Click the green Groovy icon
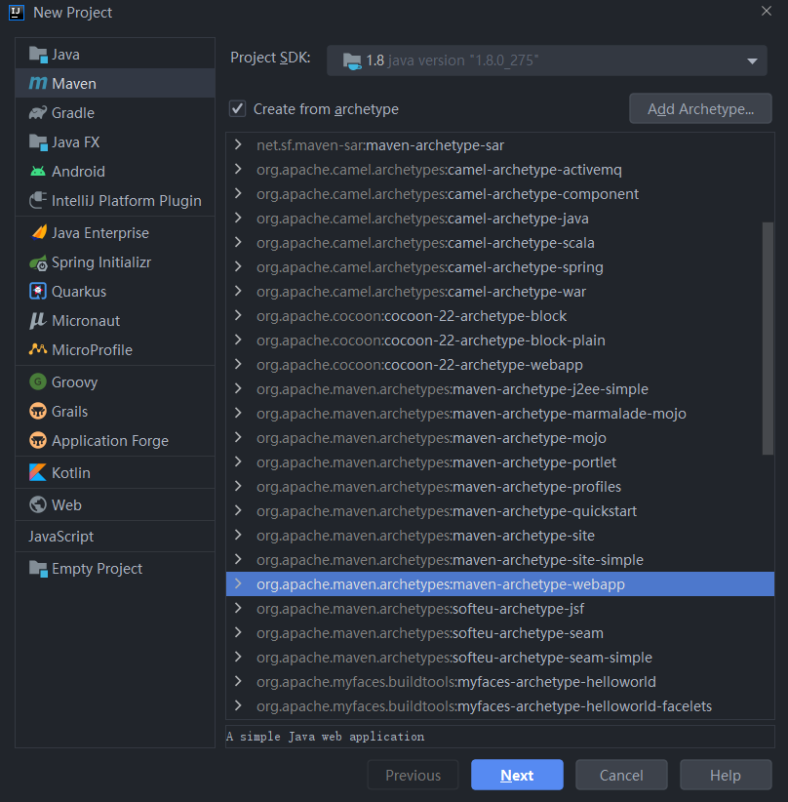 tap(38, 381)
